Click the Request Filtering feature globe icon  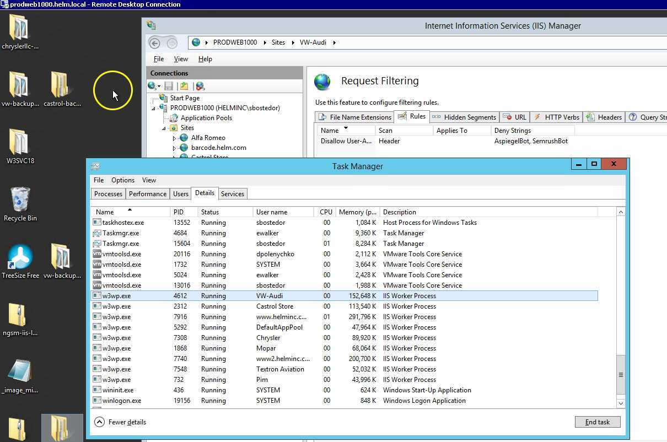[x=322, y=82]
